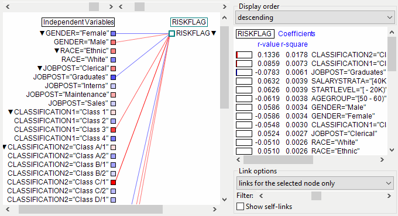This screenshot has width=398, height=216.
Task: Click the coefficients list scroll up arrow
Action: (392, 33)
